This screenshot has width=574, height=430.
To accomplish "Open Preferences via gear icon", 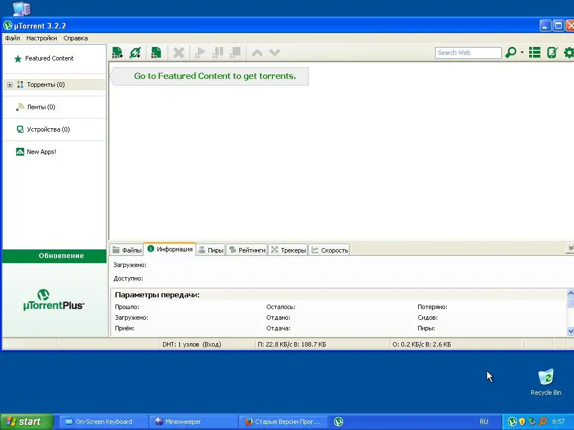I will click(569, 53).
